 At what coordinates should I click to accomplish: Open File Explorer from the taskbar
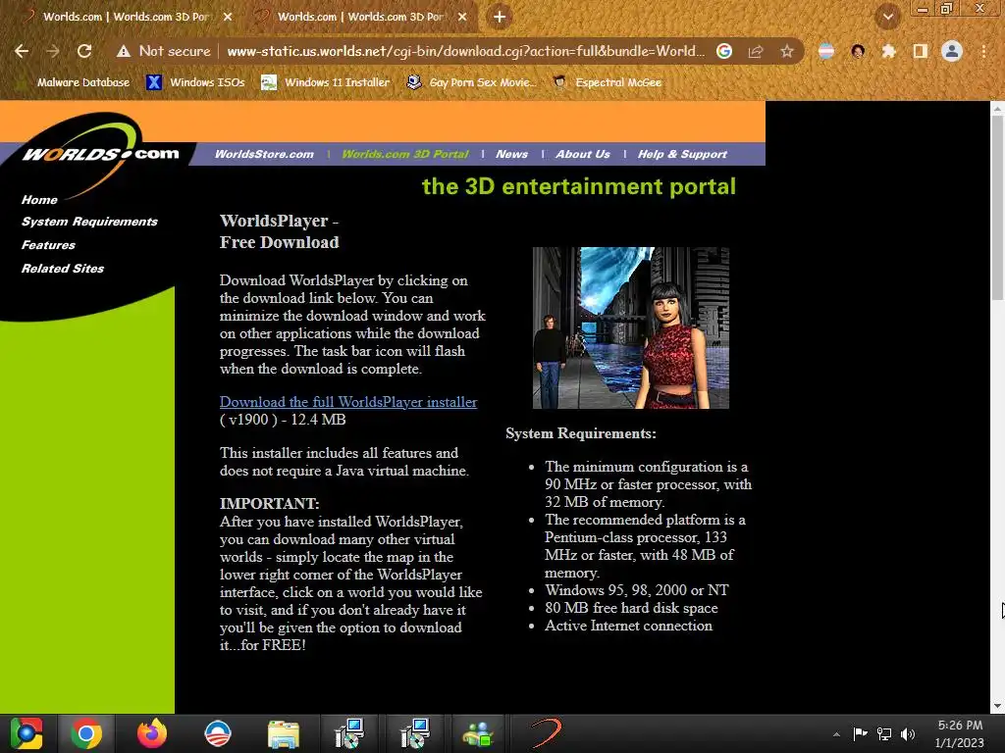284,734
